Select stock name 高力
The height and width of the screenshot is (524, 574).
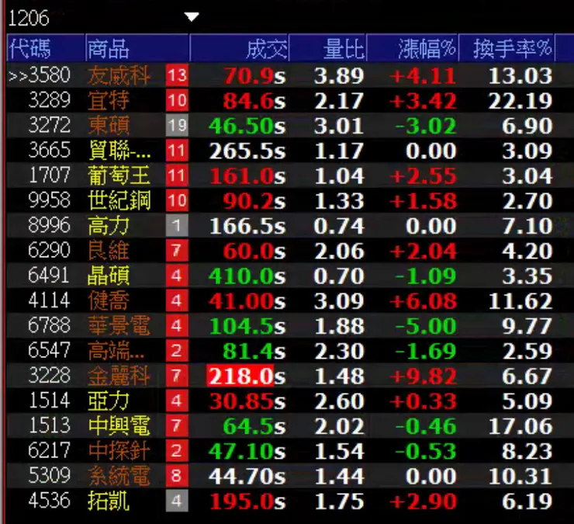tap(109, 225)
